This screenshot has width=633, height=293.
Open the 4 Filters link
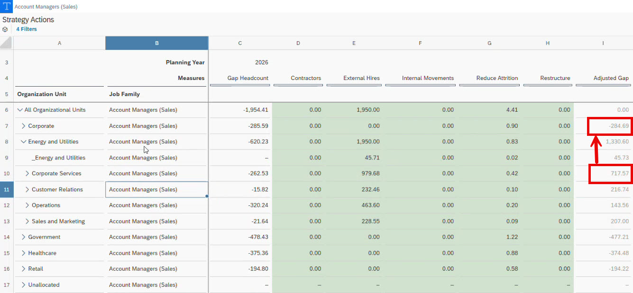click(x=27, y=29)
